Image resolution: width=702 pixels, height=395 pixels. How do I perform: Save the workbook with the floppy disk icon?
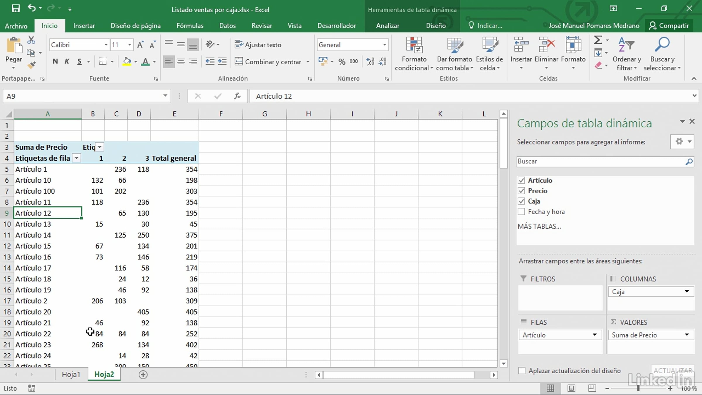16,8
